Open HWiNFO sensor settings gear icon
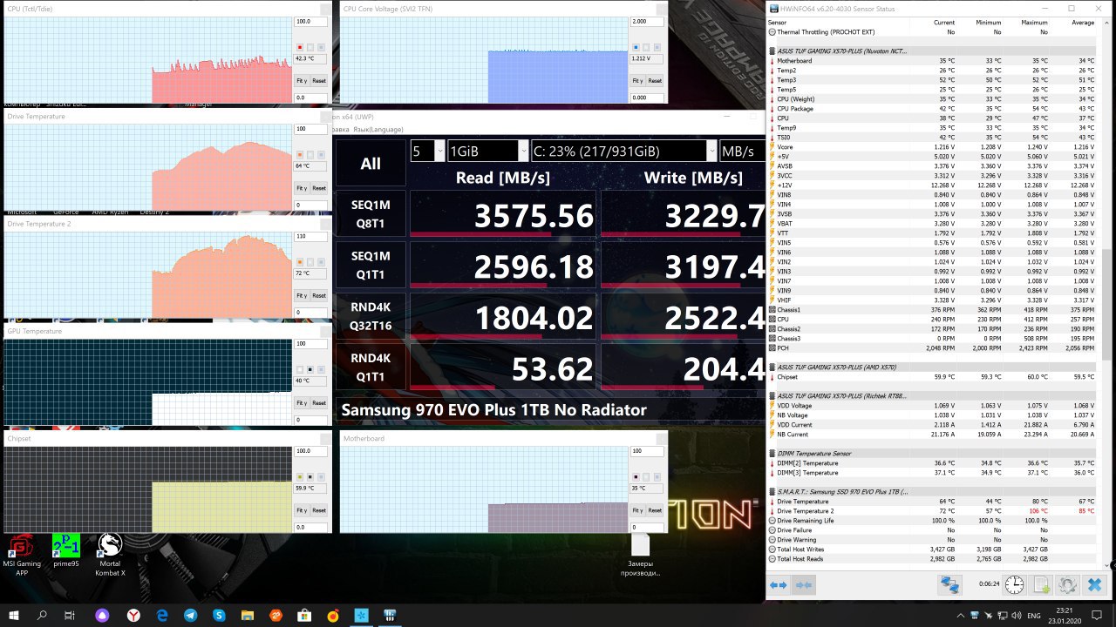 coord(1067,585)
